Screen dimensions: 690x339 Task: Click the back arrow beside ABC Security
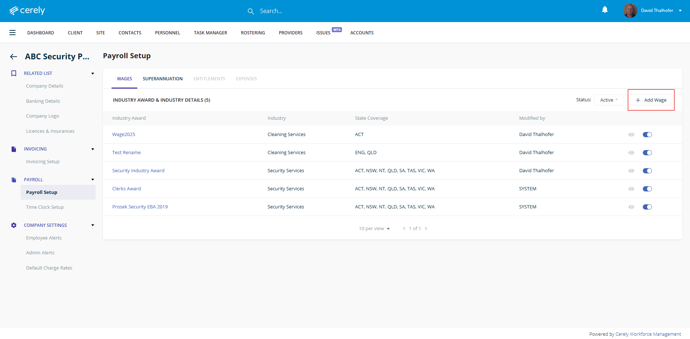[14, 56]
